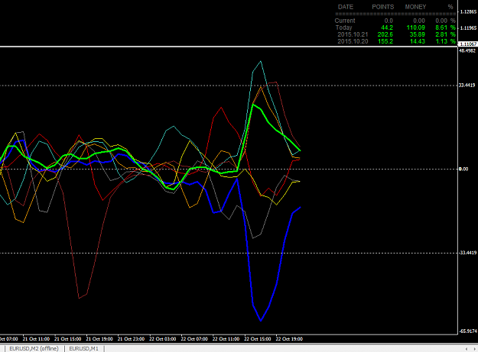Click the 21 Oct 11:00 time label

pos(36,339)
